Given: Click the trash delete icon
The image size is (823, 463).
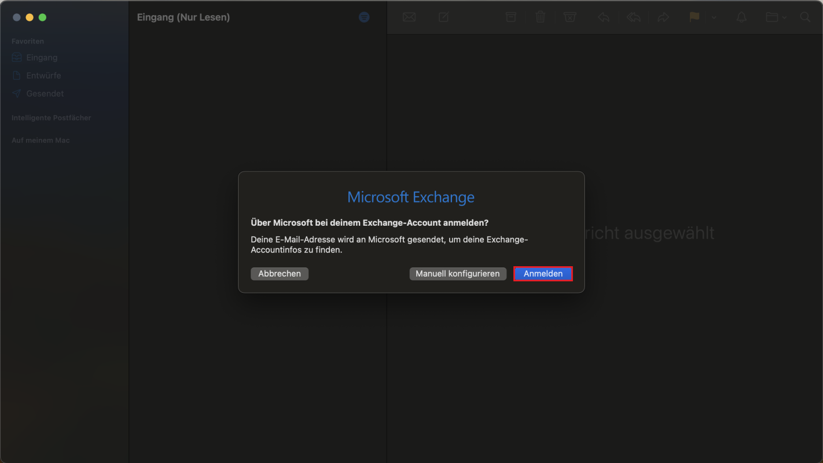Looking at the screenshot, I should pos(541,17).
